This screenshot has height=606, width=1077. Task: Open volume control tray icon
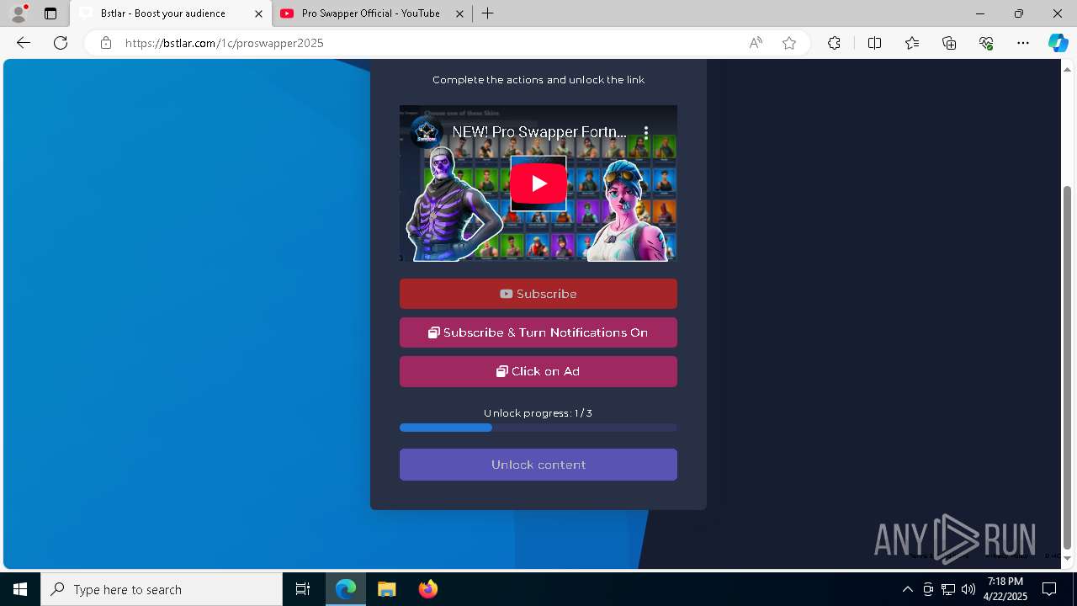(x=968, y=589)
